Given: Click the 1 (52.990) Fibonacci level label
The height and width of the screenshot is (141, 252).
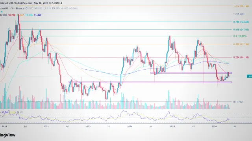Looking at the screenshot, I should coord(239,14).
